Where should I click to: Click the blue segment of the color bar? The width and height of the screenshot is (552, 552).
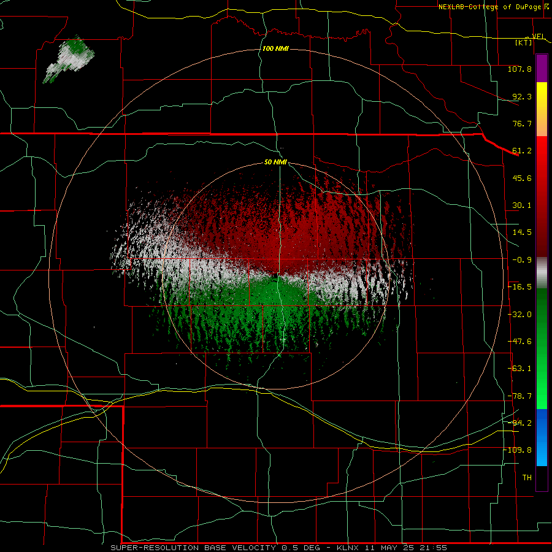click(x=542, y=437)
